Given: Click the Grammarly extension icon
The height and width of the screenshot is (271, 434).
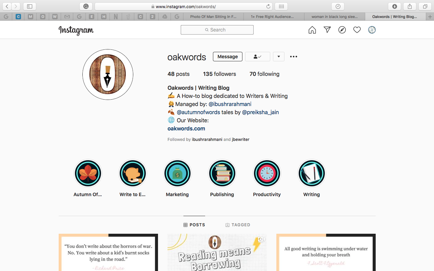Looking at the screenshot, I should (86, 6).
